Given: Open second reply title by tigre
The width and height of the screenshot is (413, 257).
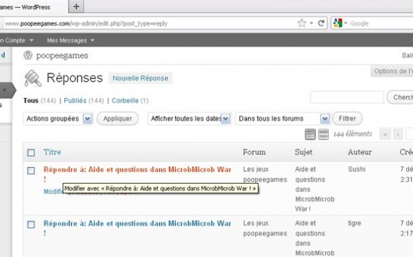Looking at the screenshot, I should pyautogui.click(x=137, y=228).
